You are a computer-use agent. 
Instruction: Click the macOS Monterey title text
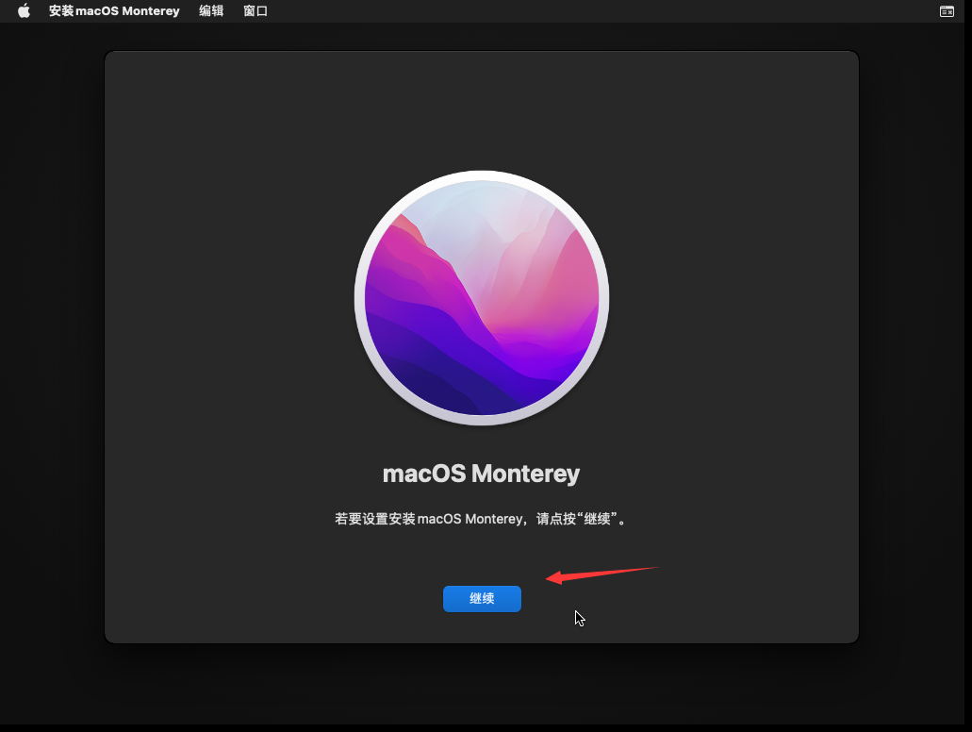[481, 474]
